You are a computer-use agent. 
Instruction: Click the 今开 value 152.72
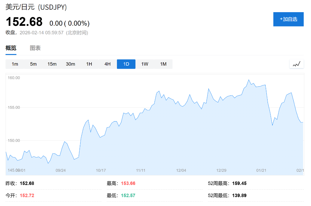(x=27, y=195)
